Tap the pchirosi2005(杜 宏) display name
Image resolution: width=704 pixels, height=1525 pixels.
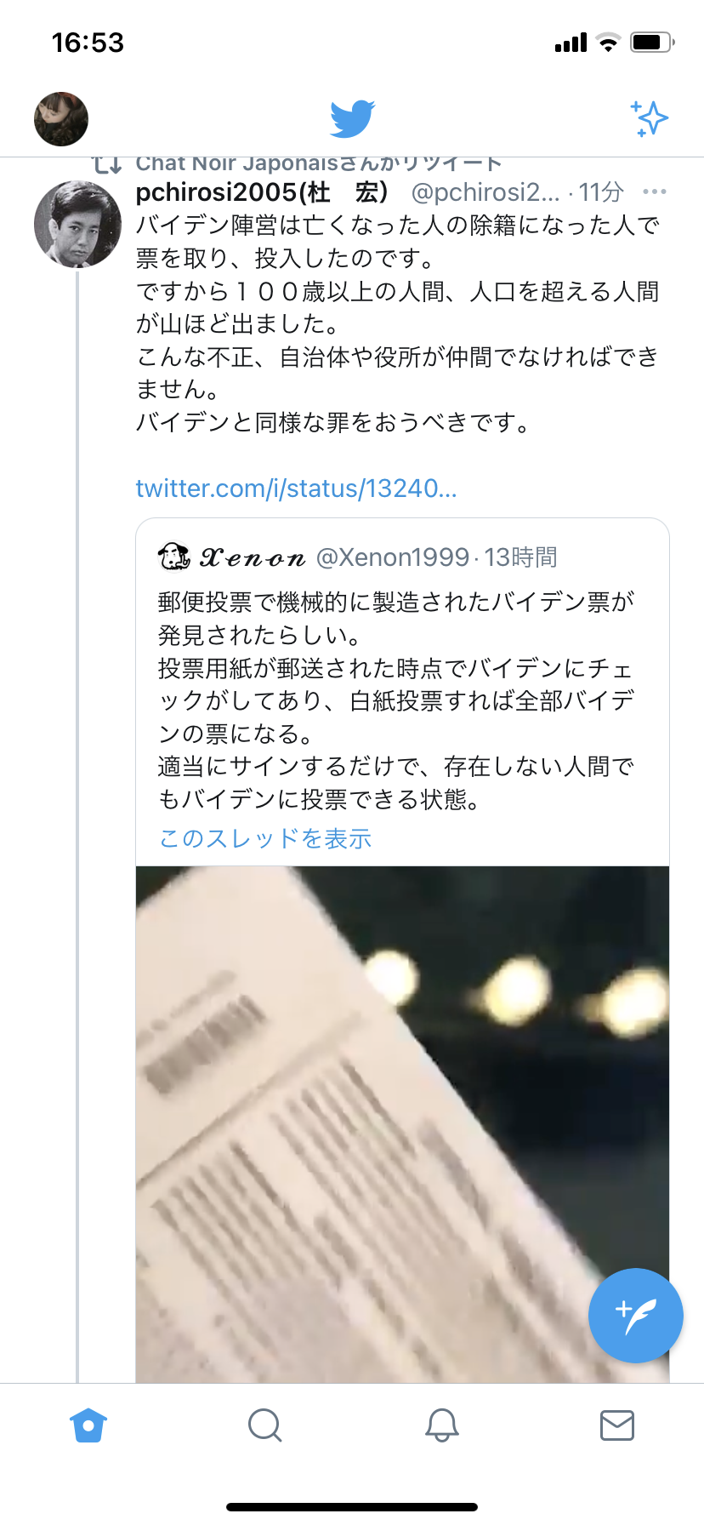pyautogui.click(x=263, y=192)
